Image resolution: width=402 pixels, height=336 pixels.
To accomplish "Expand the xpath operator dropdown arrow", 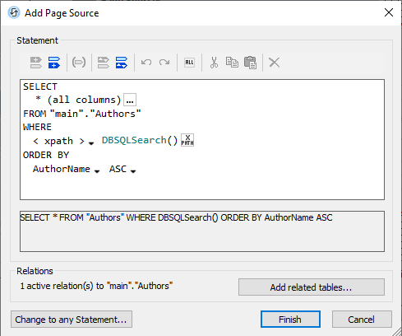I will (x=91, y=143).
